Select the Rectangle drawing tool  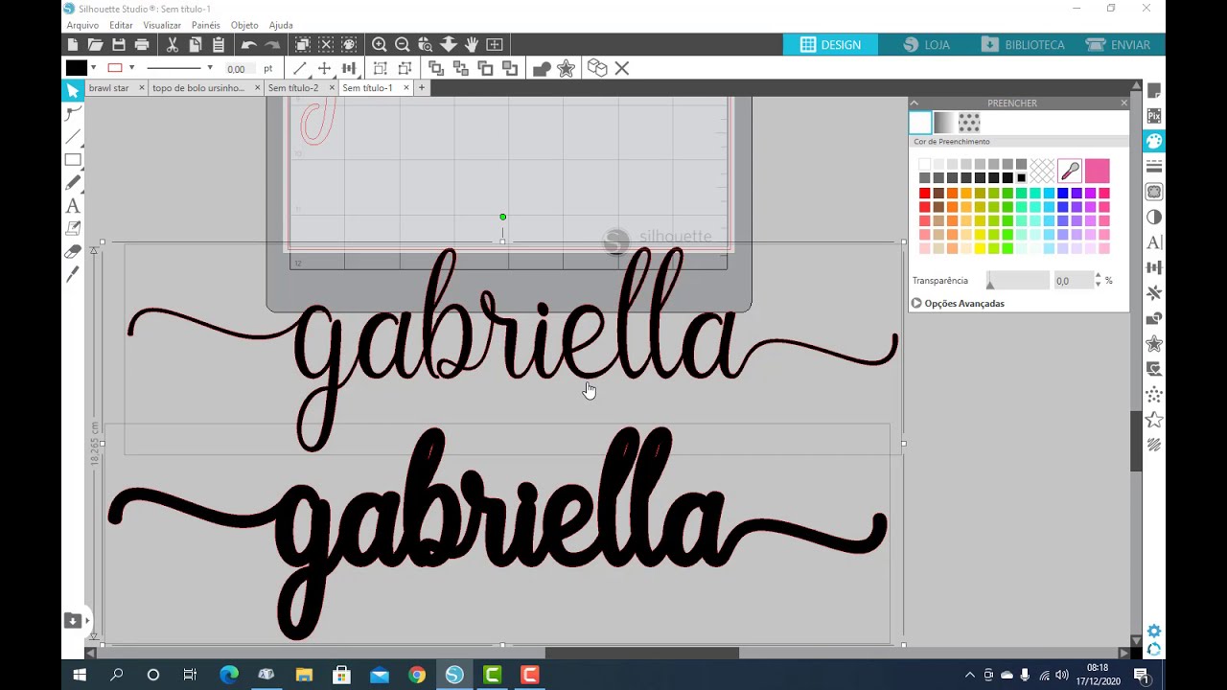tap(73, 160)
